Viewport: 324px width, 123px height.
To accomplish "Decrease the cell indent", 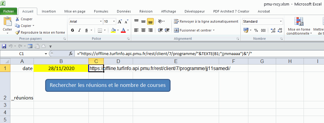I will tap(160, 30).
